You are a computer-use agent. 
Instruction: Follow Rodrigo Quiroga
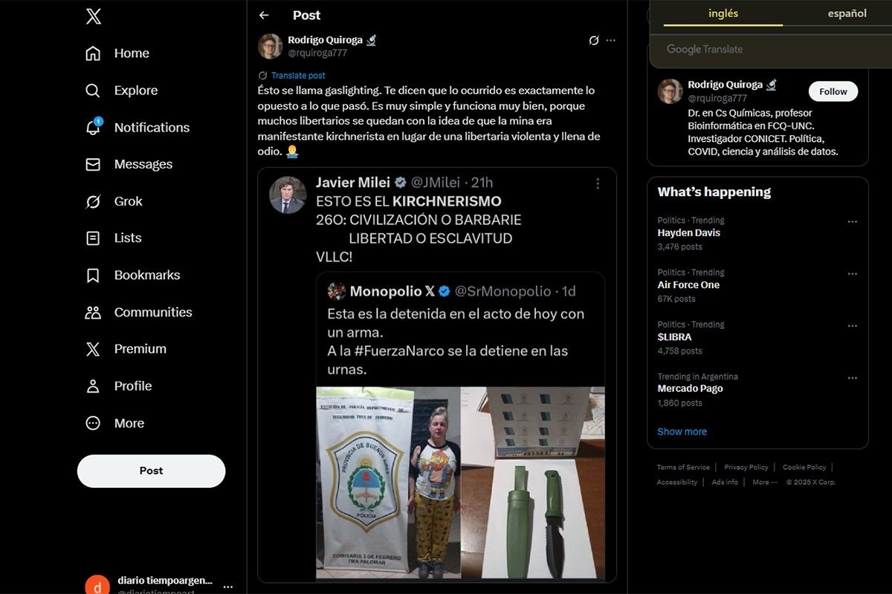point(833,91)
